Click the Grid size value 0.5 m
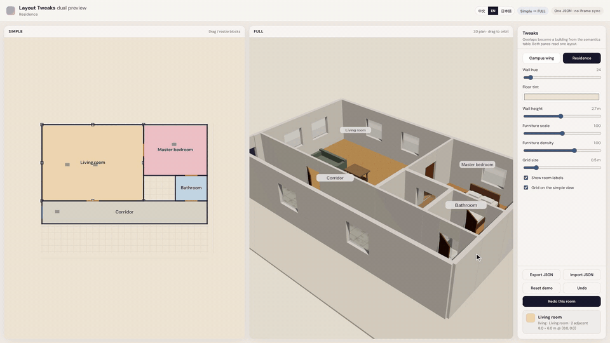The height and width of the screenshot is (343, 610). point(595,160)
